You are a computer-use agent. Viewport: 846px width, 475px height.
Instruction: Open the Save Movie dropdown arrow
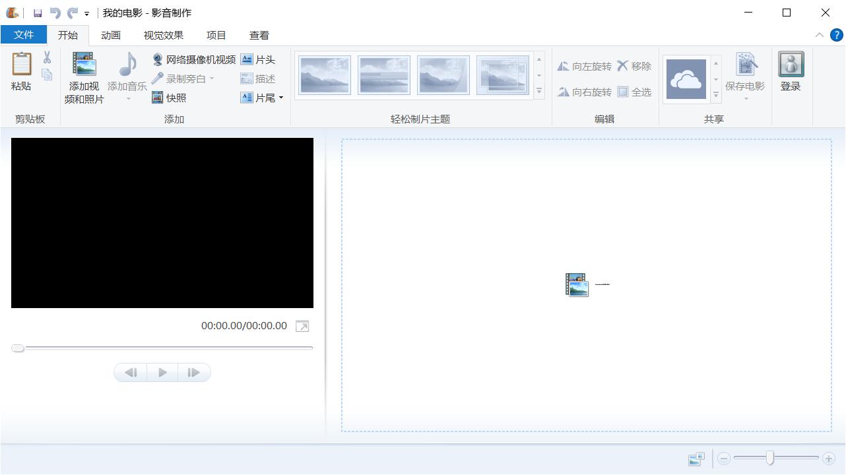coord(746,97)
